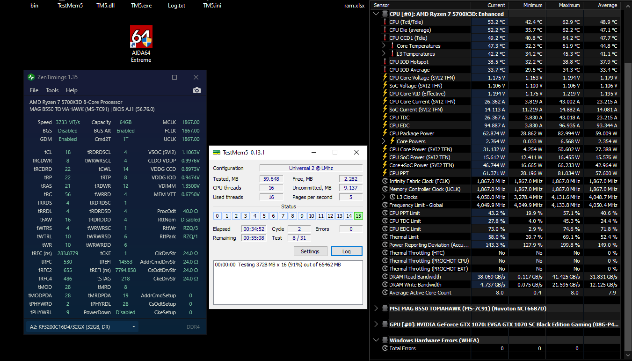The width and height of the screenshot is (632, 361).
Task: Click the Average column header
Action: [602, 5]
